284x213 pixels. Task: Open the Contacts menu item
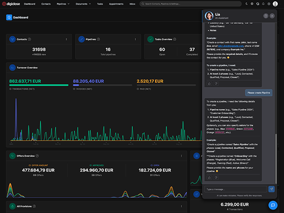coord(46,4)
